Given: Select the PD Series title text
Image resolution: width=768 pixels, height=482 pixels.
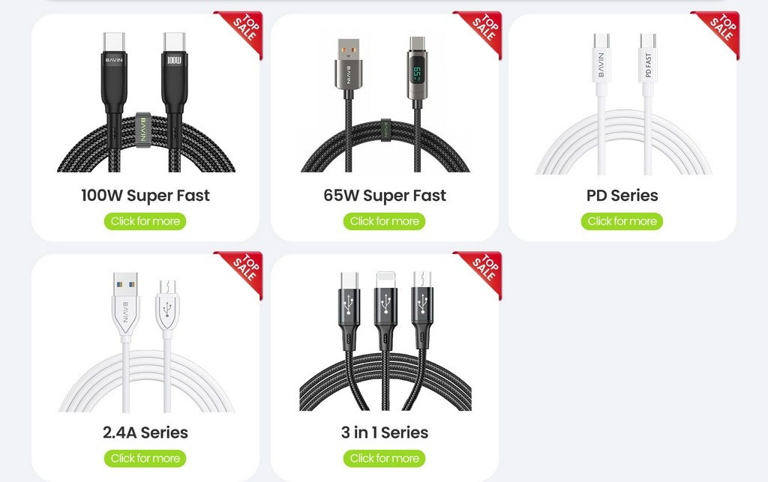Looking at the screenshot, I should [x=622, y=196].
